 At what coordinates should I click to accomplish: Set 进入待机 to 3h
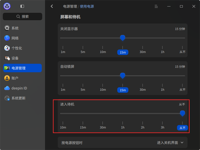coord(162,127)
